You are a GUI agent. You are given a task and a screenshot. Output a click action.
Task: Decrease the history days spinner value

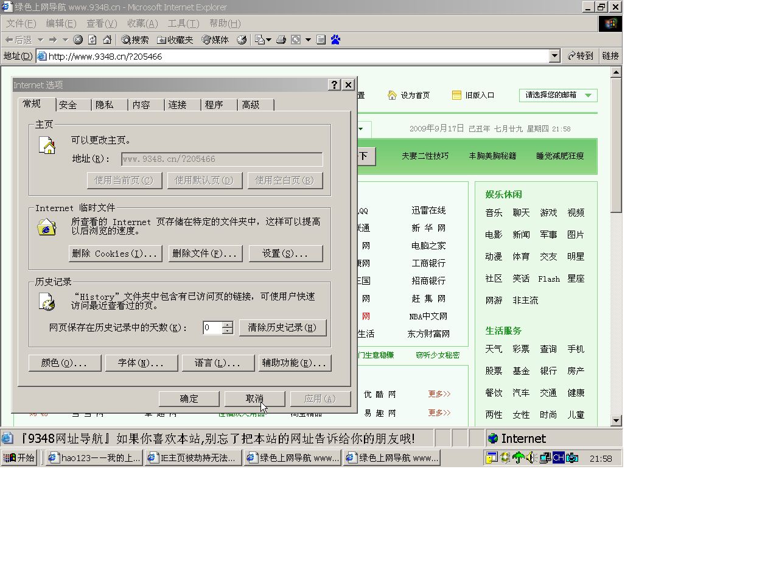(228, 331)
